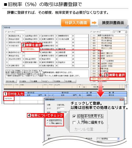132x148 pixels.
Task: Click the コード field containing 017
Action: [60, 108]
